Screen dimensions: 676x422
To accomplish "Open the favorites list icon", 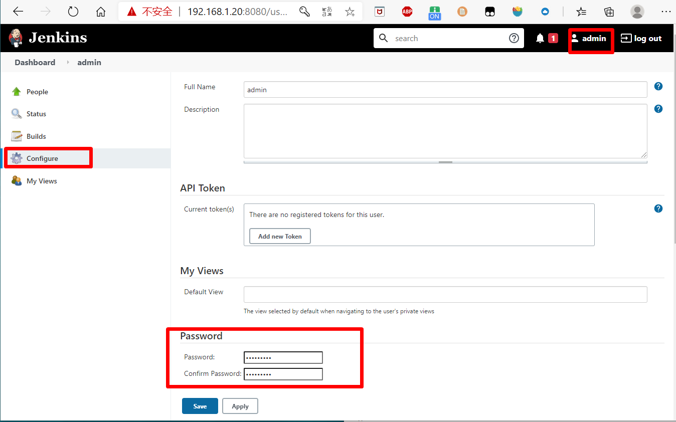I will point(581,12).
